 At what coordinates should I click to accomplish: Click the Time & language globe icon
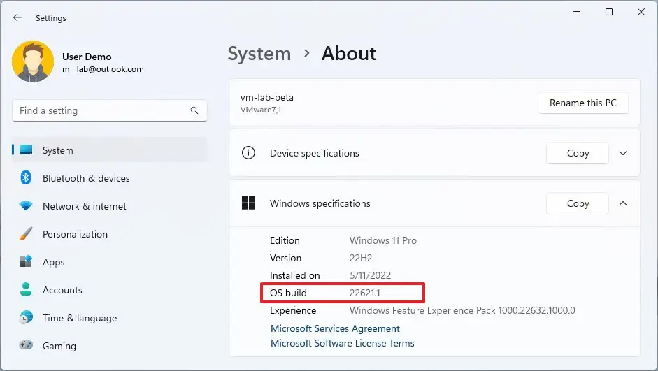(x=26, y=317)
